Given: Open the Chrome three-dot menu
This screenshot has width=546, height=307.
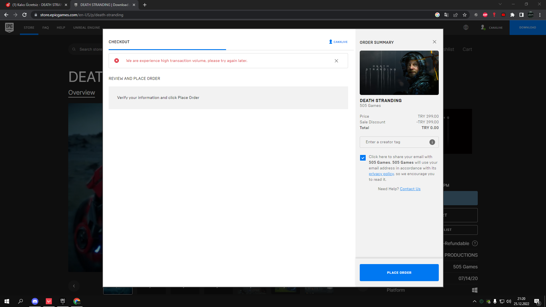Looking at the screenshot, I should (x=540, y=15).
